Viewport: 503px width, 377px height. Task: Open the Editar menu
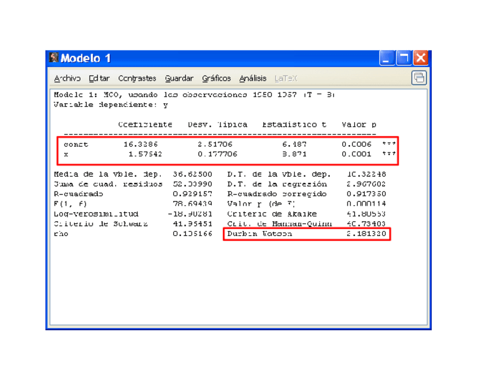click(99, 78)
